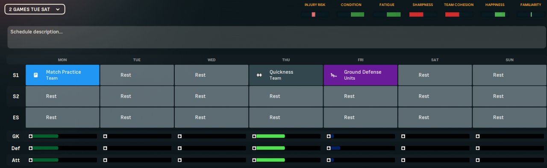Open the 2 Games Tue Sat schedule dropdown
The width and height of the screenshot is (547, 168).
pos(35,9)
